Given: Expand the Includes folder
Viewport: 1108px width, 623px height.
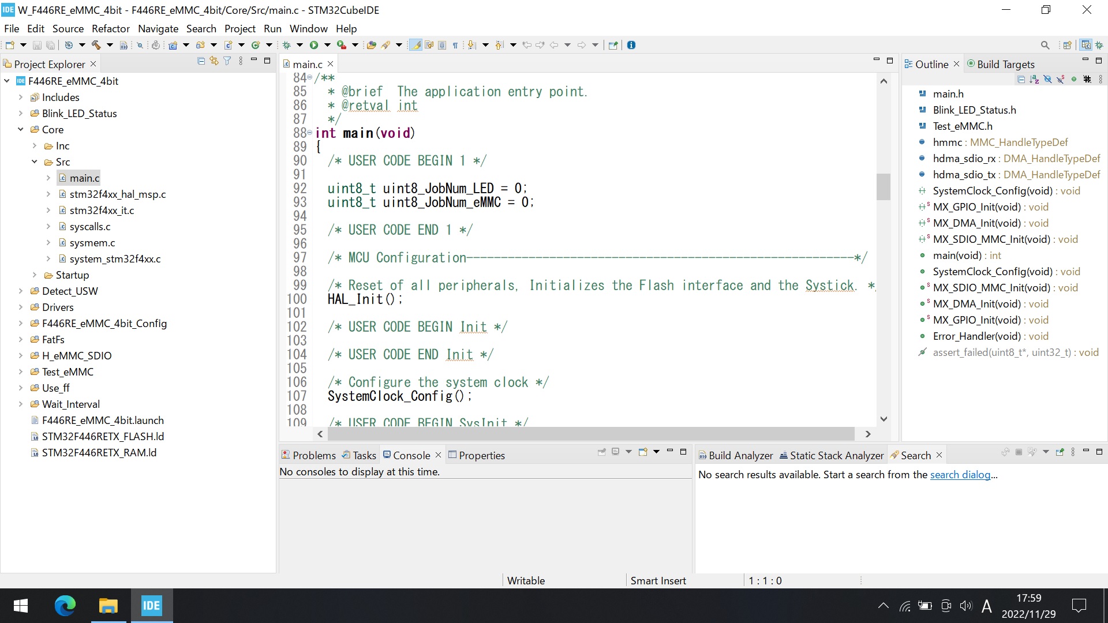Looking at the screenshot, I should click(x=21, y=97).
